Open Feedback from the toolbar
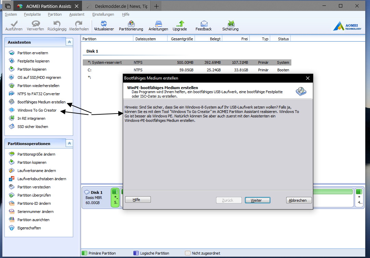Image resolution: width=370 pixels, height=258 pixels. [x=204, y=26]
